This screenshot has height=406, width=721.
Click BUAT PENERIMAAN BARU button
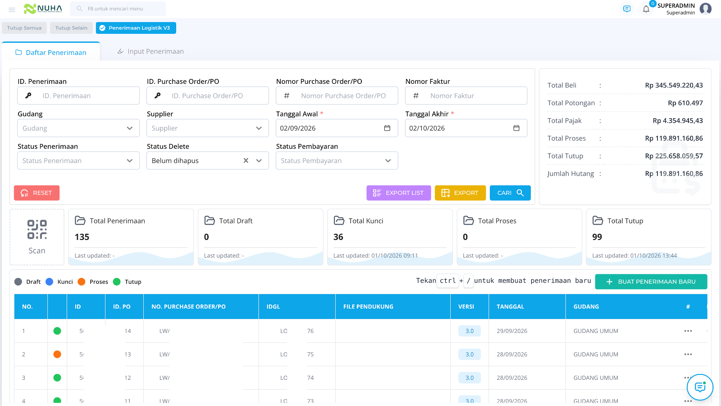pyautogui.click(x=651, y=281)
